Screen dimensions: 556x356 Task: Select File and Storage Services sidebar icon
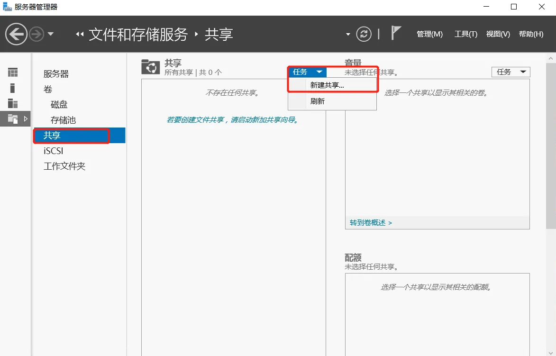13,119
